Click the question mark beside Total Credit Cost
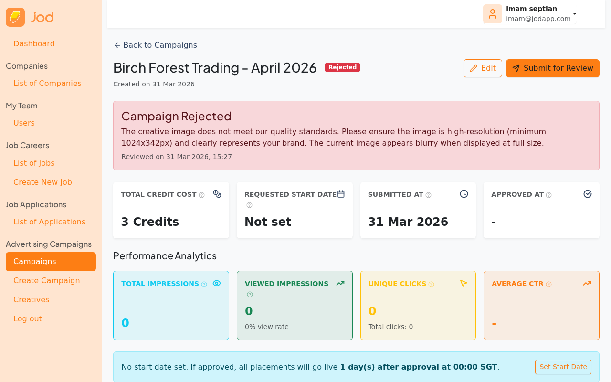Screen dimensions: 611x382 point(202,195)
